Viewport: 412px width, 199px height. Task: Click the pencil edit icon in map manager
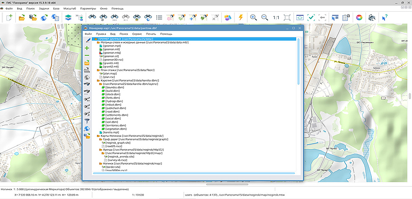(x=87, y=40)
